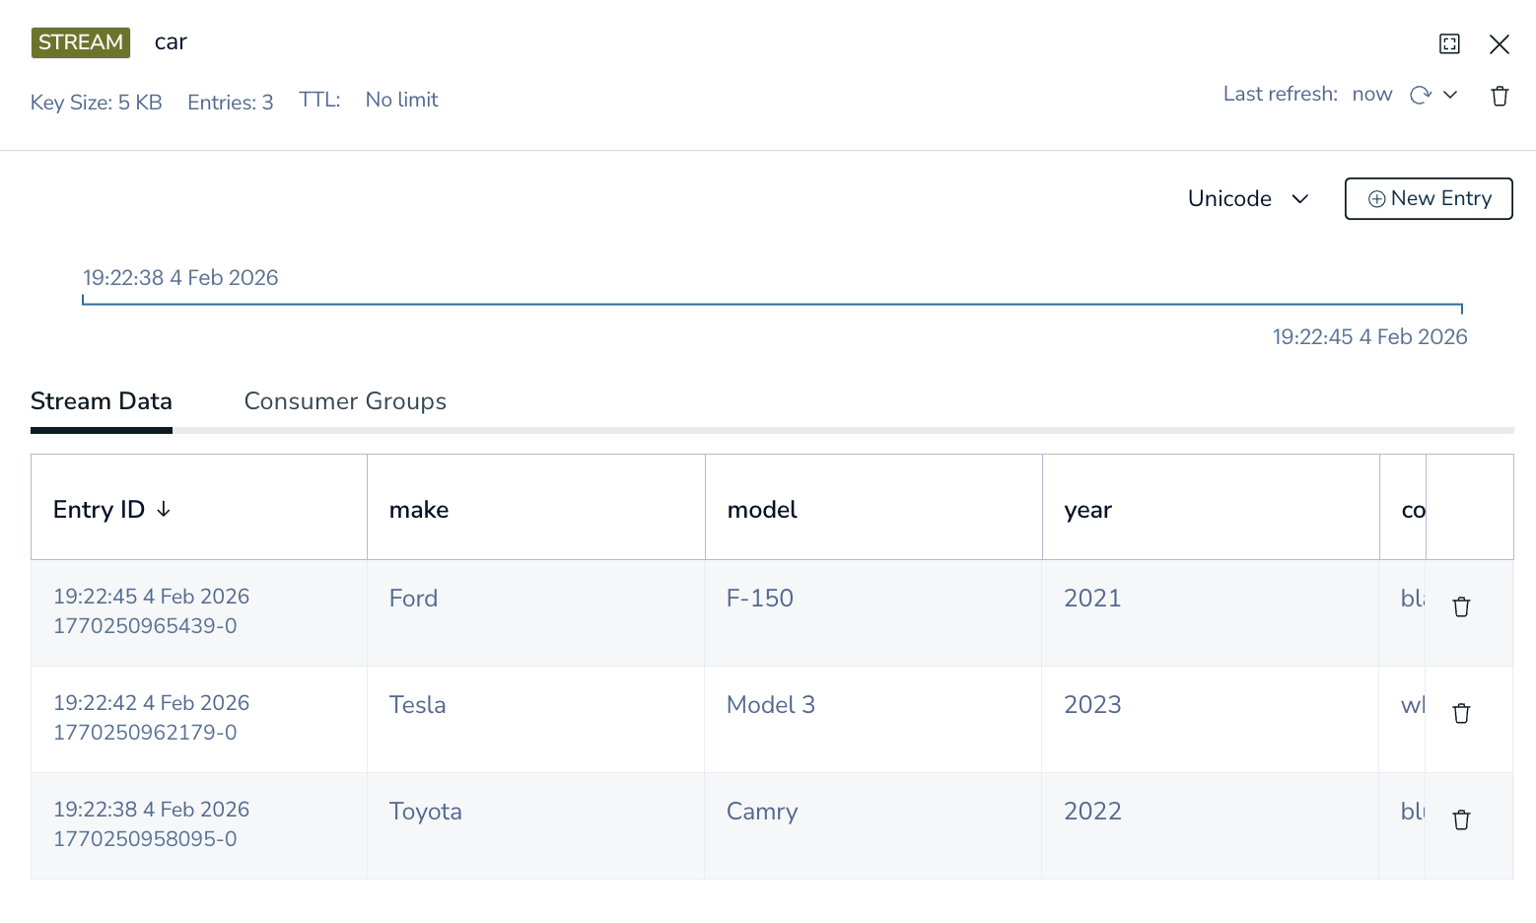Image resolution: width=1536 pixels, height=923 pixels.
Task: Click the make column header
Action: coord(419,510)
